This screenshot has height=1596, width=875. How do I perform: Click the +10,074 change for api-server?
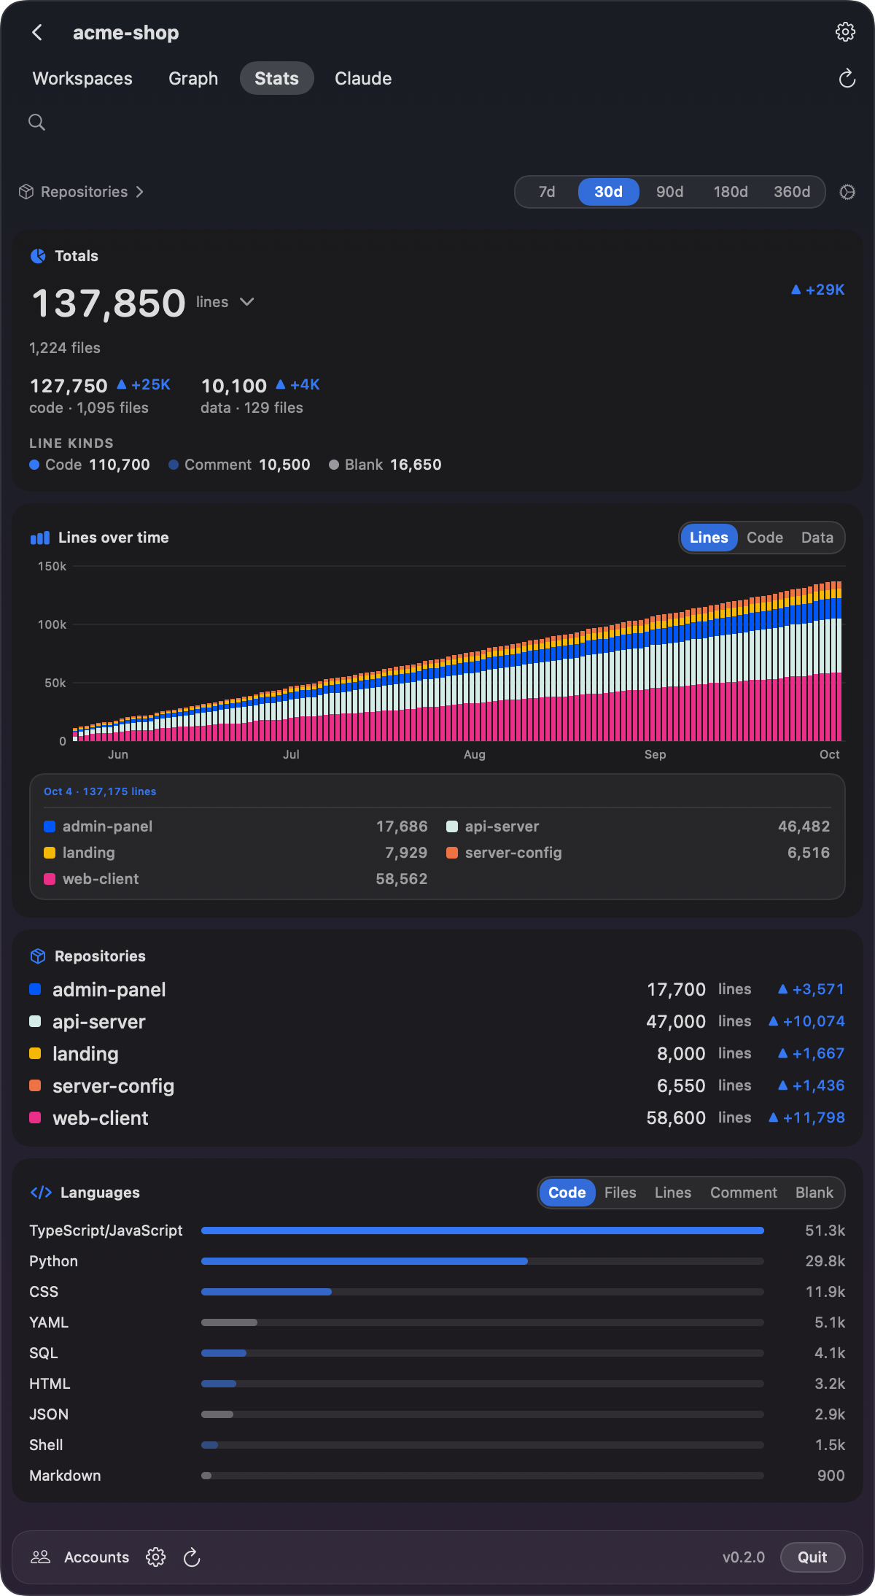tap(806, 1022)
